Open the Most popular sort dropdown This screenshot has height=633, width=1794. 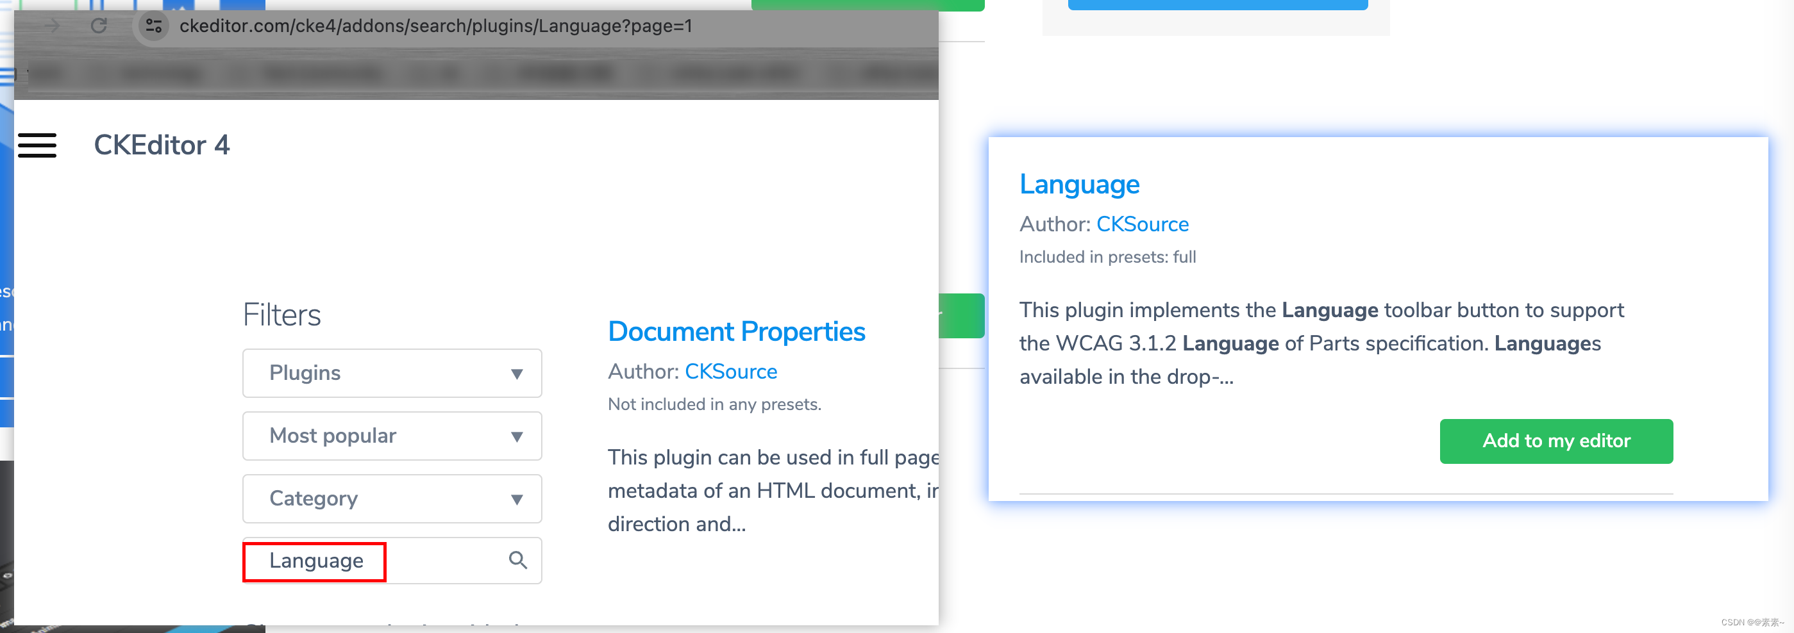(392, 436)
